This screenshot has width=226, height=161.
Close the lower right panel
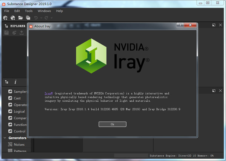tap(220, 90)
